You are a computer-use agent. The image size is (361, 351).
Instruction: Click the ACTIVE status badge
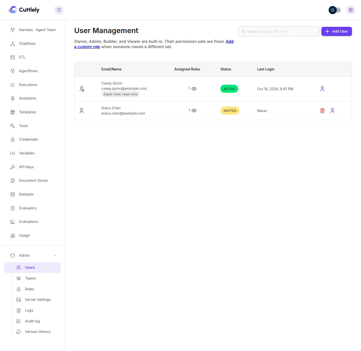click(x=229, y=89)
